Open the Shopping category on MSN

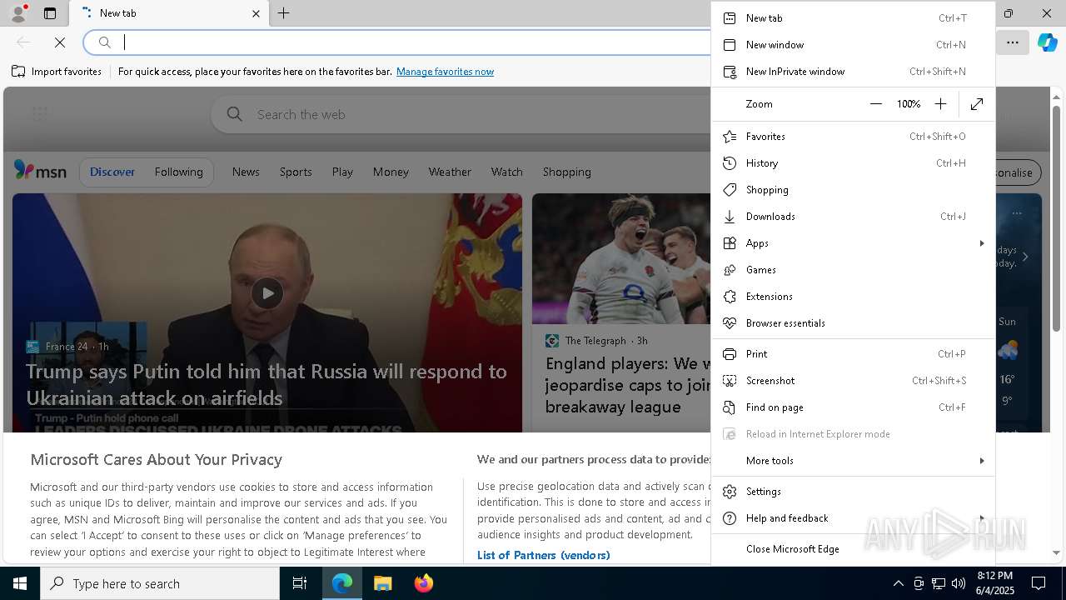point(566,172)
